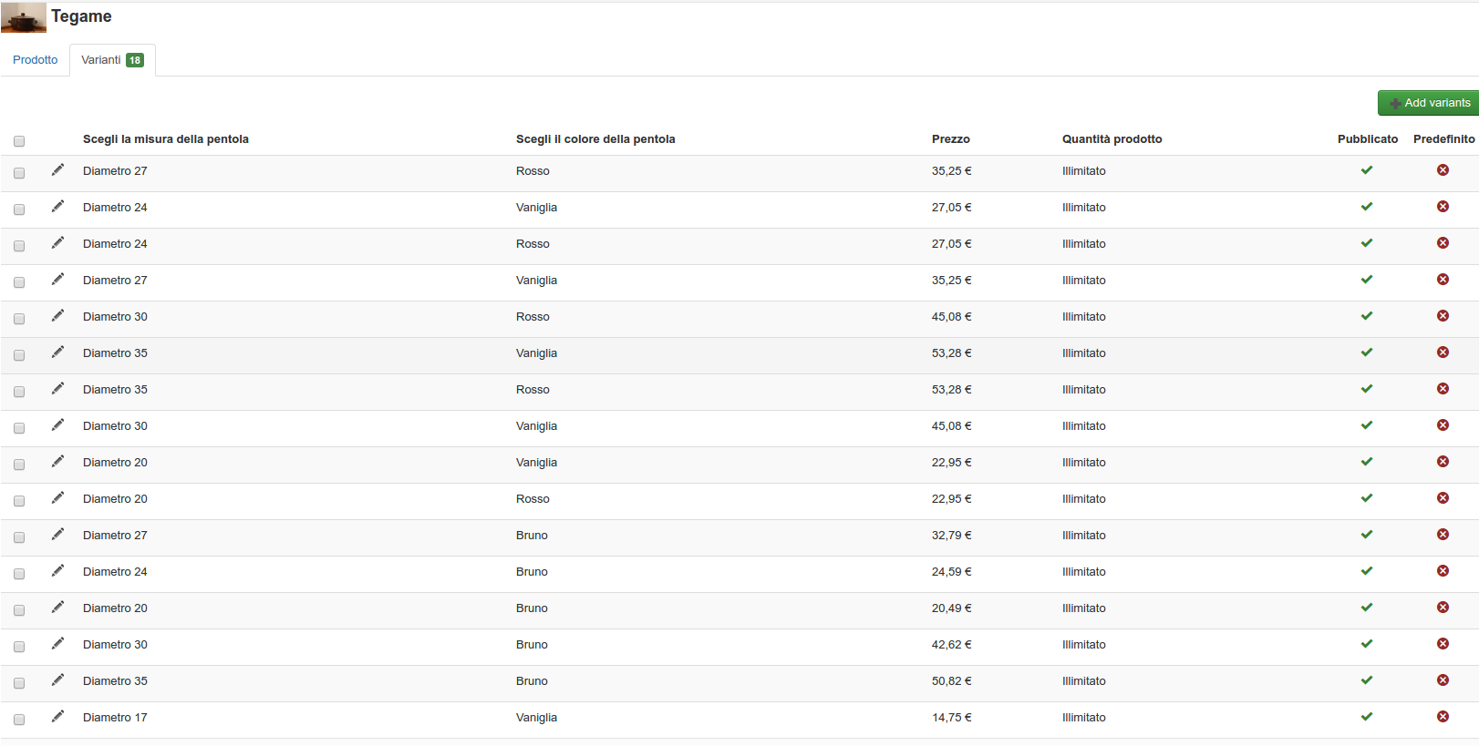Edit the Diametro 24 Vaniglia variant

click(x=57, y=207)
